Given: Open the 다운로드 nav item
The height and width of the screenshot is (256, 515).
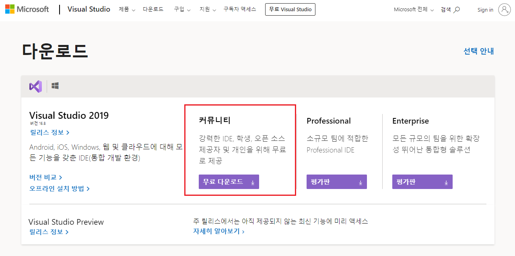Looking at the screenshot, I should [x=153, y=9].
